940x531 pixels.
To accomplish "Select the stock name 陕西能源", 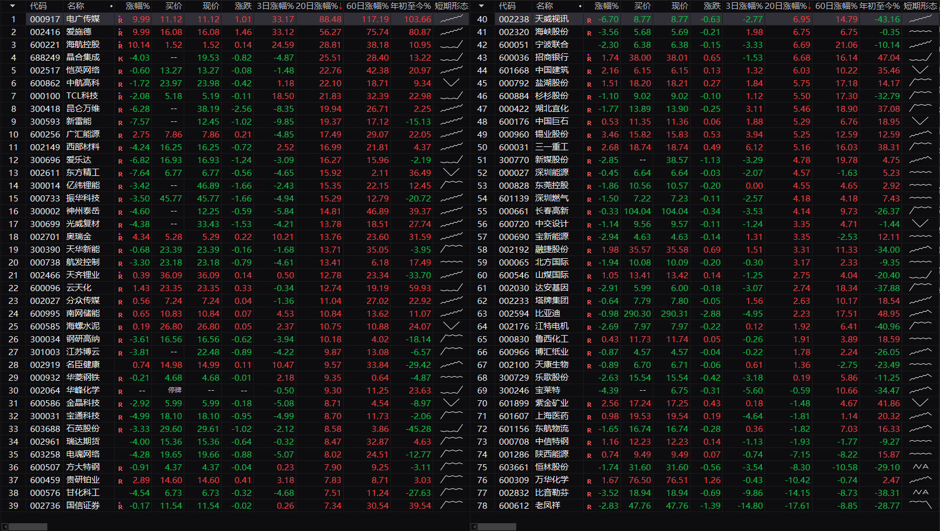I will click(x=552, y=454).
